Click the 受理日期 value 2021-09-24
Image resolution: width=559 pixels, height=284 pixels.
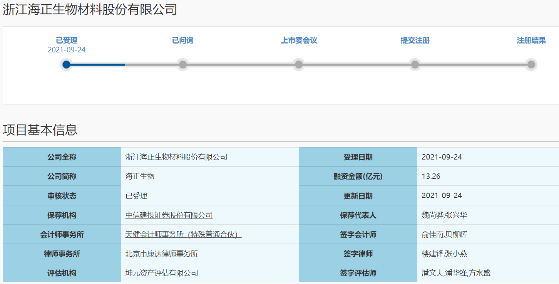(x=442, y=157)
